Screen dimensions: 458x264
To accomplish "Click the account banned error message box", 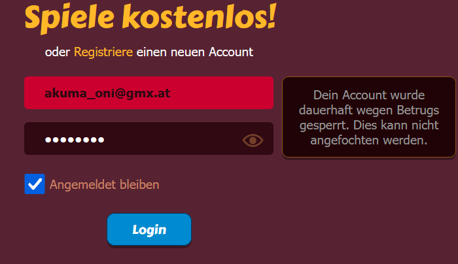I will [368, 117].
